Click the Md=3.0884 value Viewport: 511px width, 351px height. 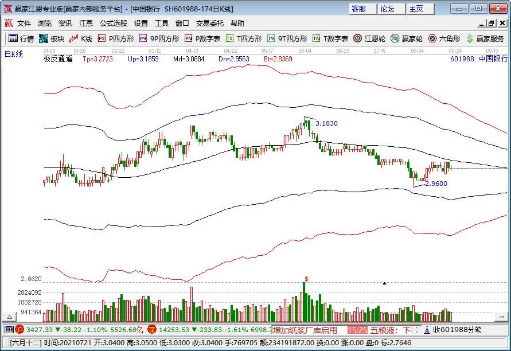[x=189, y=59]
